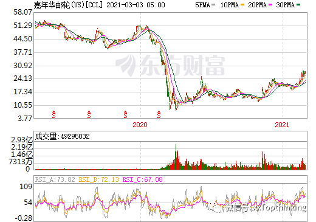This screenshot has width=316, height=222.
Task: Click the 44.50 price axis value
Action: (22, 39)
